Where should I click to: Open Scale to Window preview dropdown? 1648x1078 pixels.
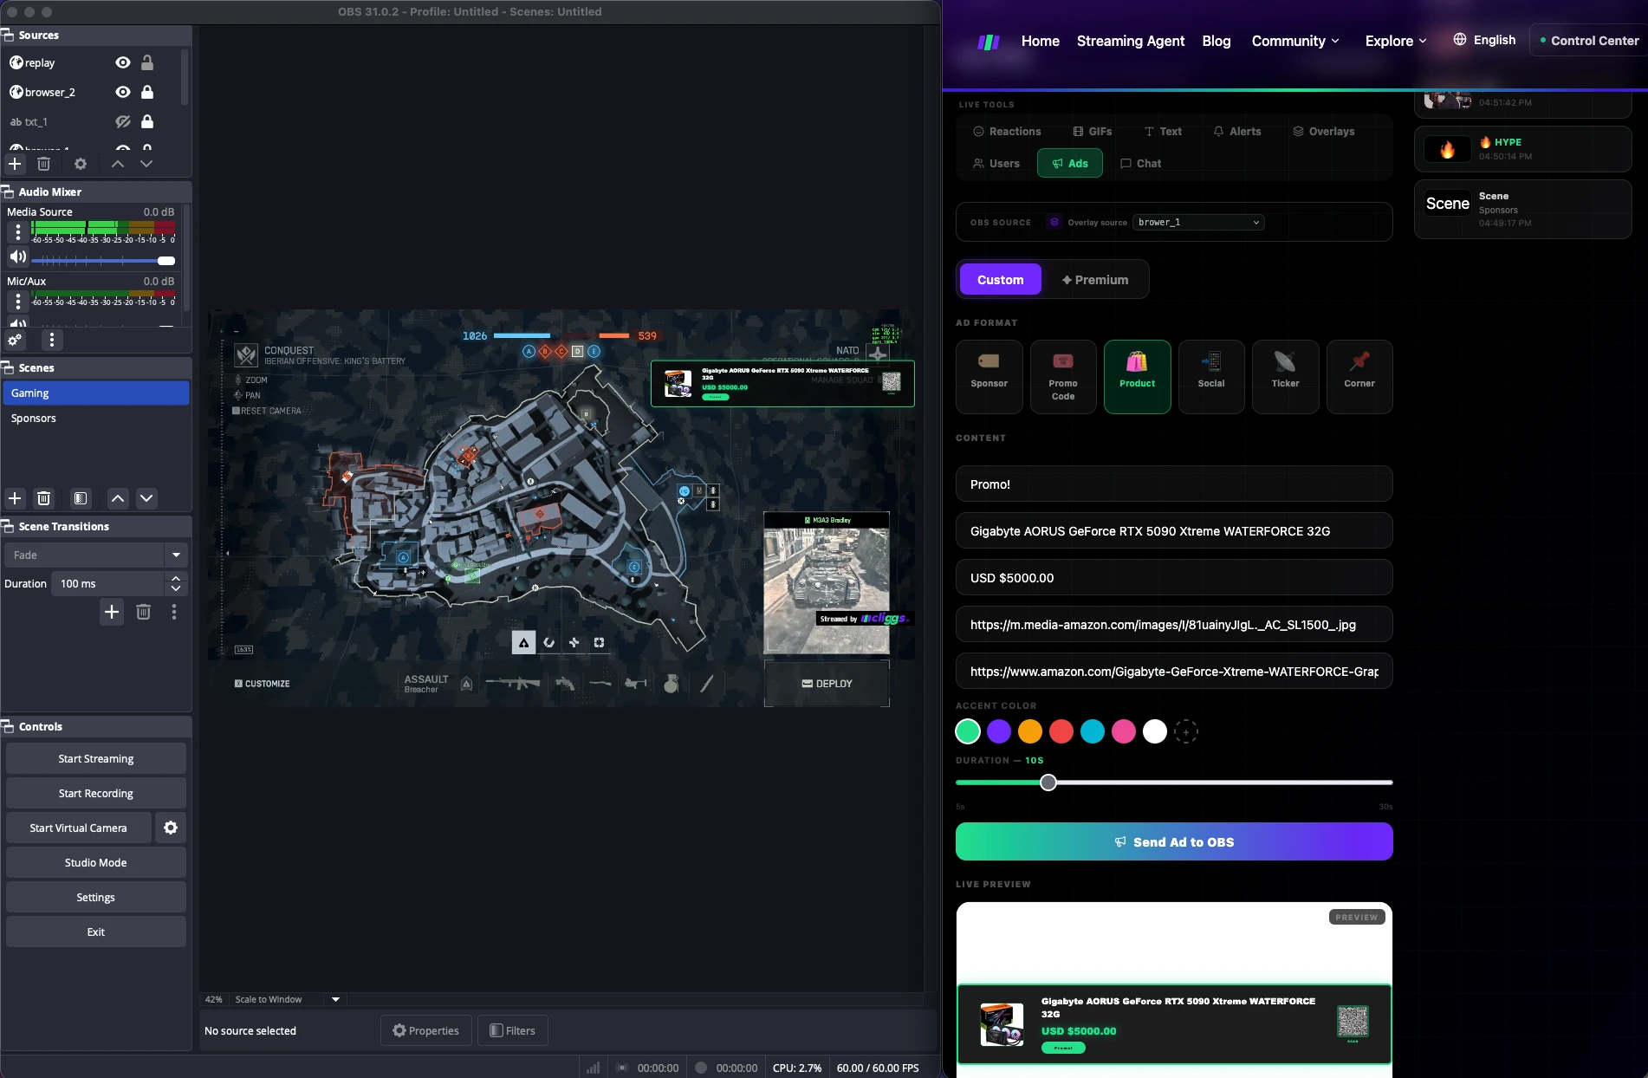point(335,999)
